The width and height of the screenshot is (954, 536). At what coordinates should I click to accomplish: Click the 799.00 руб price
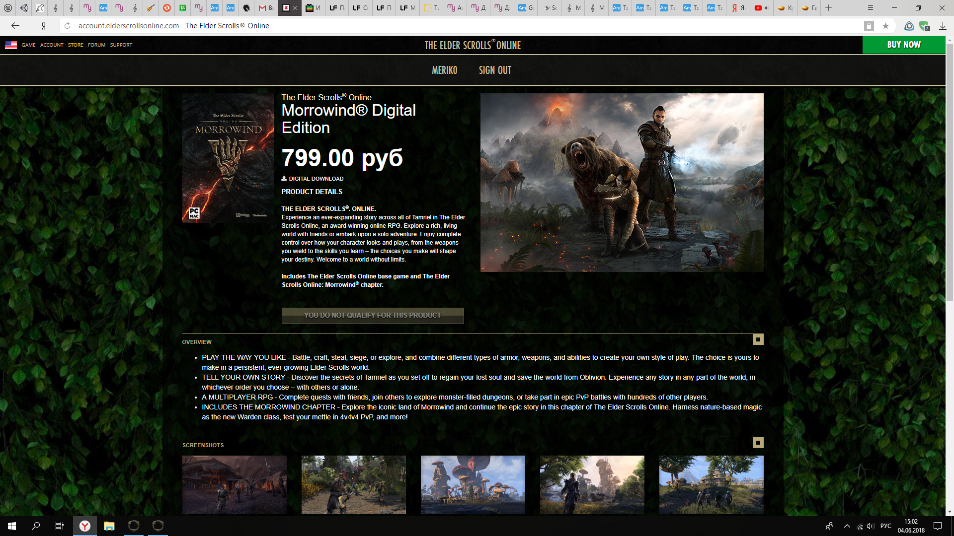[x=342, y=158]
